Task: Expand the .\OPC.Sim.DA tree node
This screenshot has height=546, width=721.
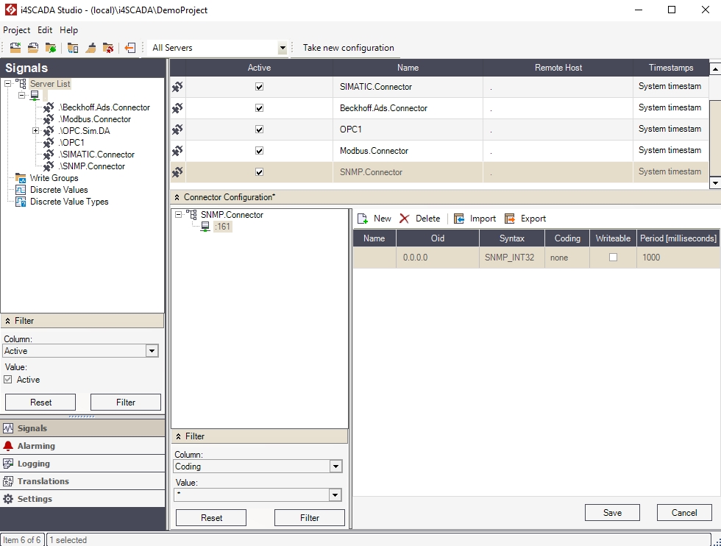Action: click(35, 131)
